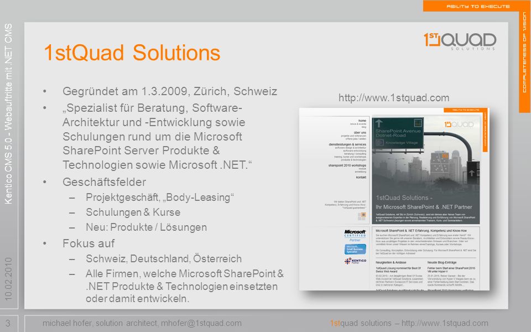This screenshot has height=332, width=531.
Task: Click the date 10.02.2010 on the sidebar
Action: [x=8, y=278]
